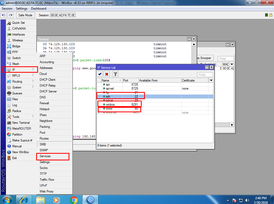Select the api-ssl service row
Viewport: 274px width, 204px height.
coord(155,88)
